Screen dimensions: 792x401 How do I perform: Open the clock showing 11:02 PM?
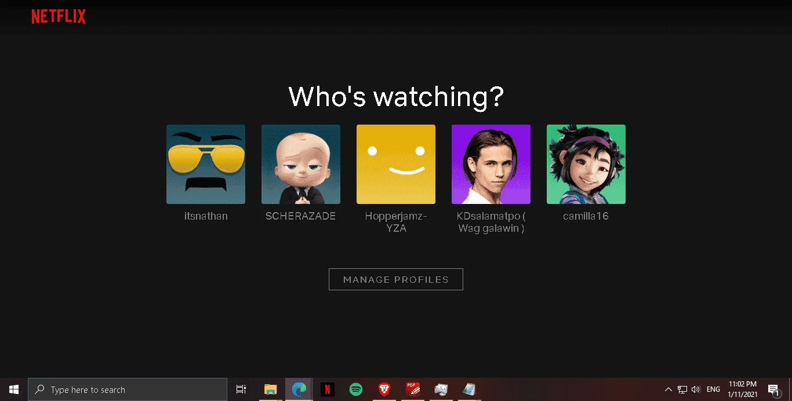743,389
